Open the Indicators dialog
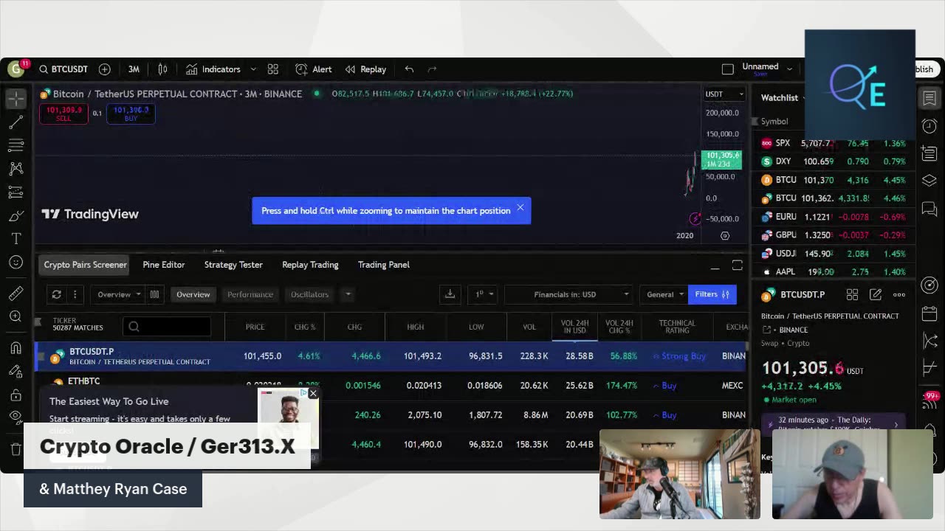This screenshot has height=531, width=945. (213, 69)
